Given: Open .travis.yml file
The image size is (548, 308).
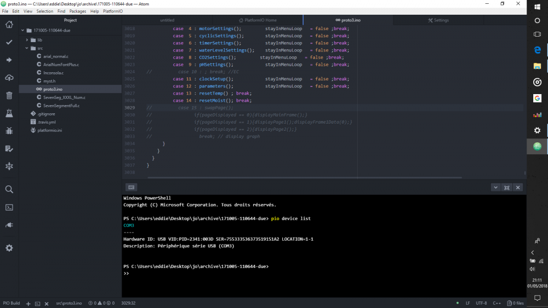Looking at the screenshot, I should point(46,122).
